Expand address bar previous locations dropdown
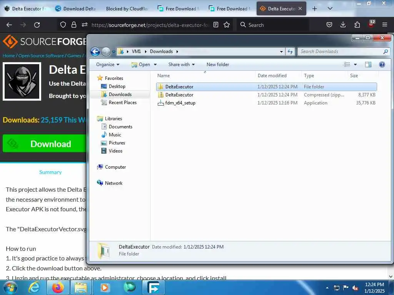 [281, 52]
